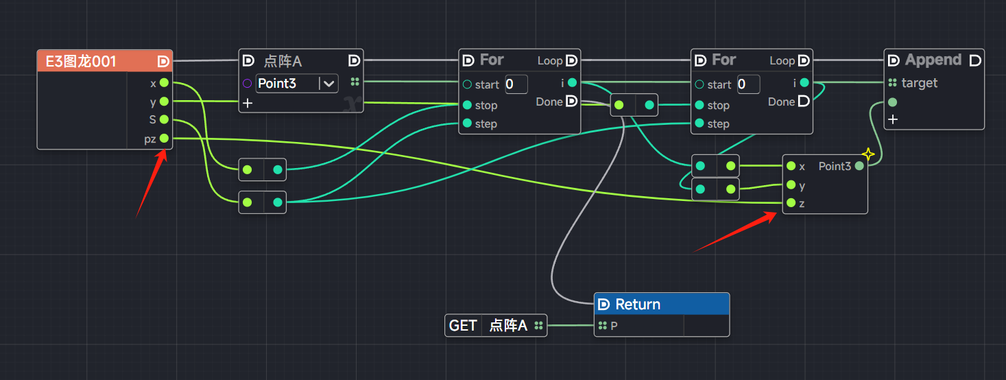Viewport: 1006px width, 380px height.
Task: Click the pz output pin on E3图龙001
Action: pos(164,139)
